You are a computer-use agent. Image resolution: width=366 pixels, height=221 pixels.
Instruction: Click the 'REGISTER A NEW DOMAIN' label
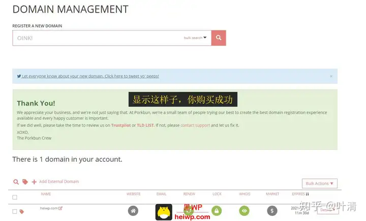(37, 26)
